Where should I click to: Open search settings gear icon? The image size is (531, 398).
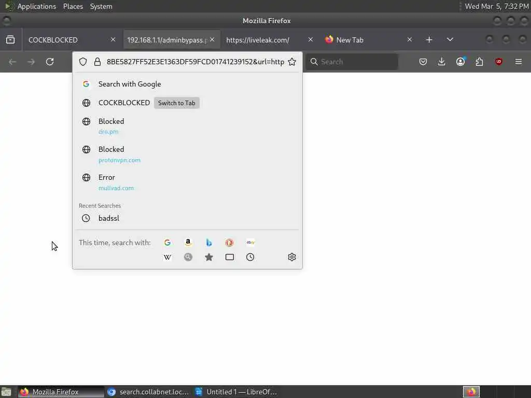[x=292, y=257]
